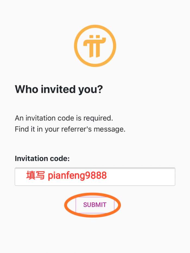Focus the Invitation code input field
The image size is (190, 253).
pos(95,177)
